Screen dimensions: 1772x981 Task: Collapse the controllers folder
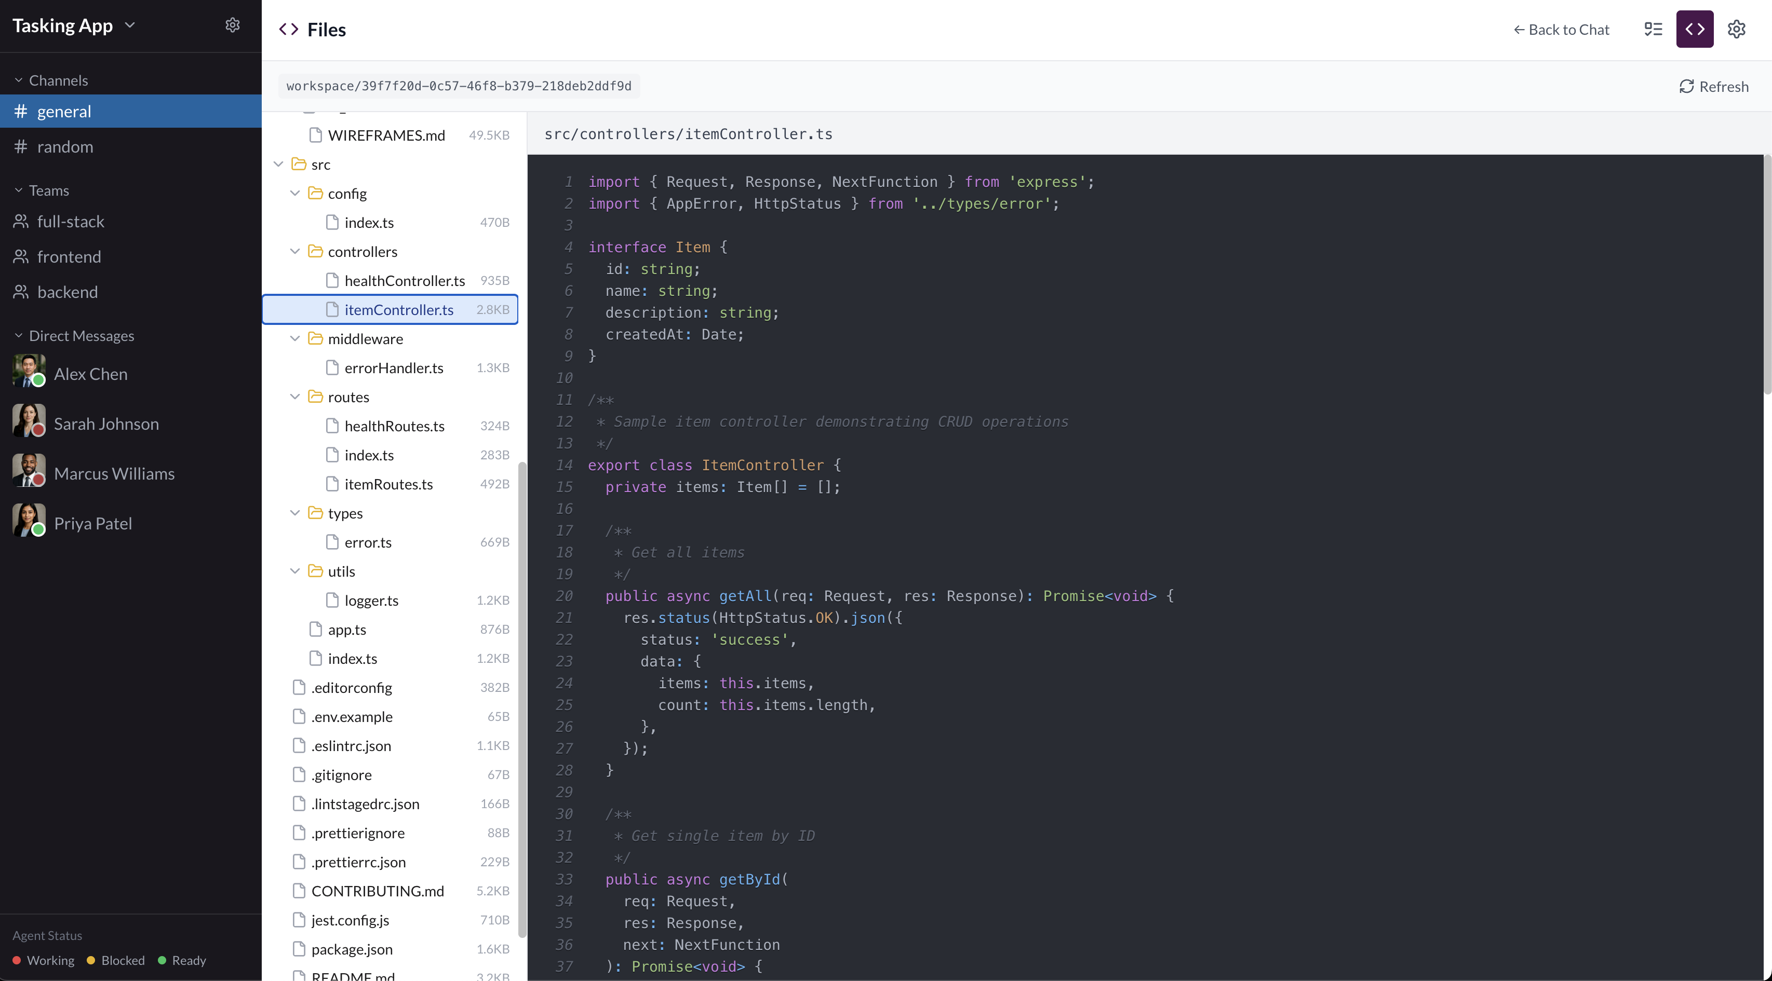coord(296,252)
